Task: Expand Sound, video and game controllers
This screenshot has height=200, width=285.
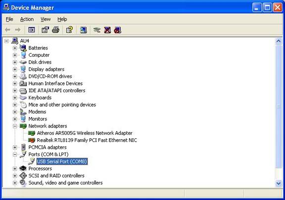Action: point(15,183)
